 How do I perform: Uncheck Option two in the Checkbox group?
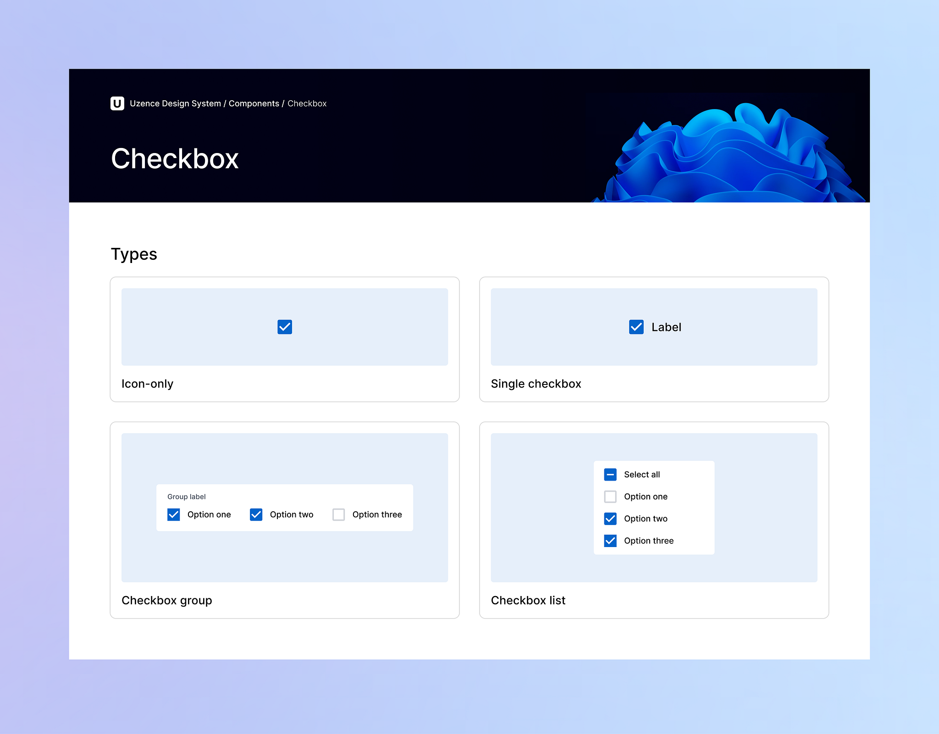(x=256, y=514)
